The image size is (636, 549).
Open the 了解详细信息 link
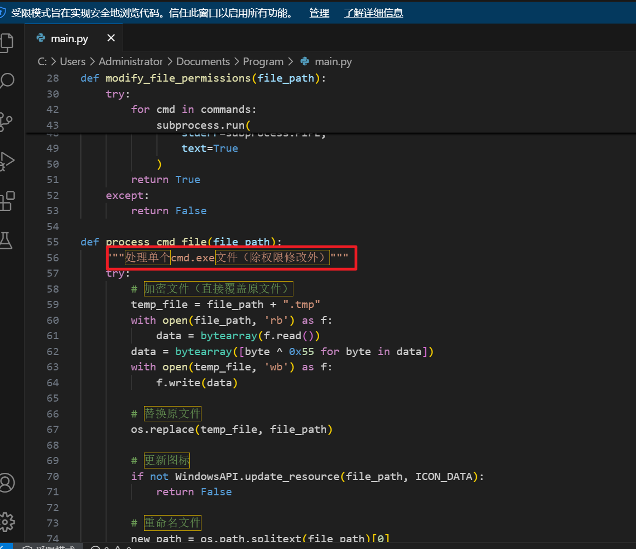pos(373,13)
